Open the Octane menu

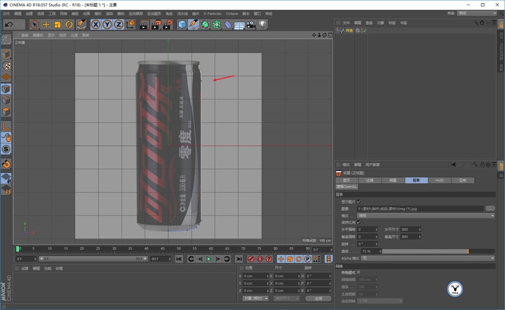pyautogui.click(x=232, y=14)
